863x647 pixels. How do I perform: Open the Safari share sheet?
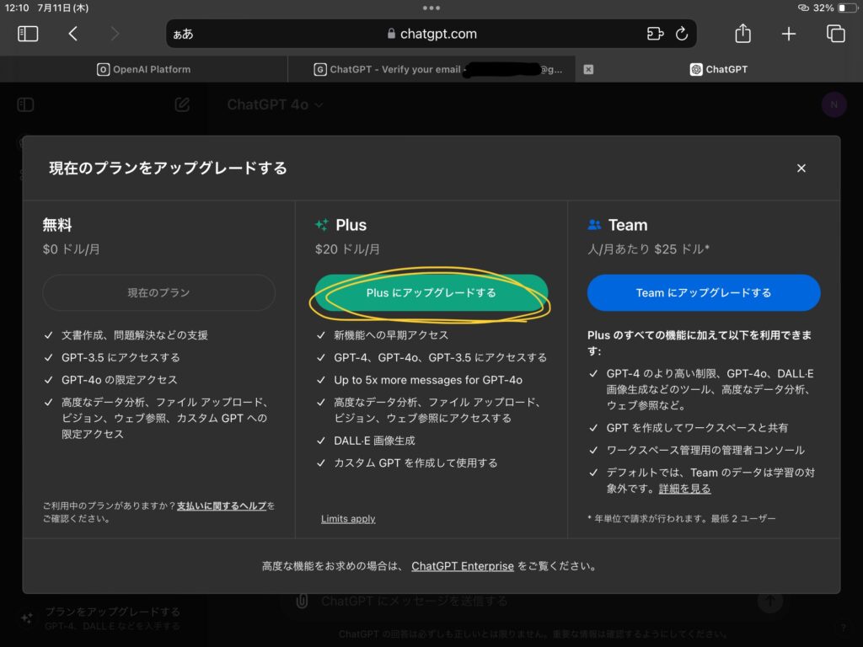[x=742, y=33]
